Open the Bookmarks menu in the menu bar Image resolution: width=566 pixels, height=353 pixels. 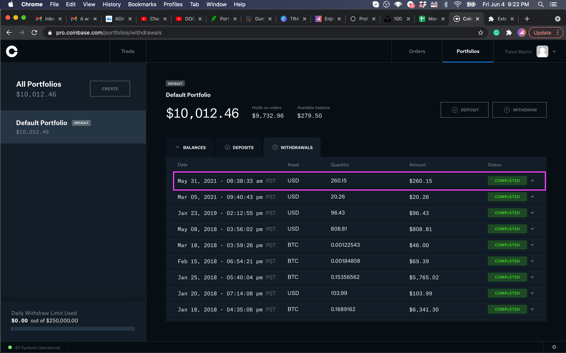click(x=142, y=4)
